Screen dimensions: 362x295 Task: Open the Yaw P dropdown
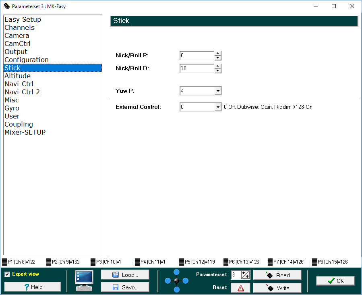click(218, 91)
